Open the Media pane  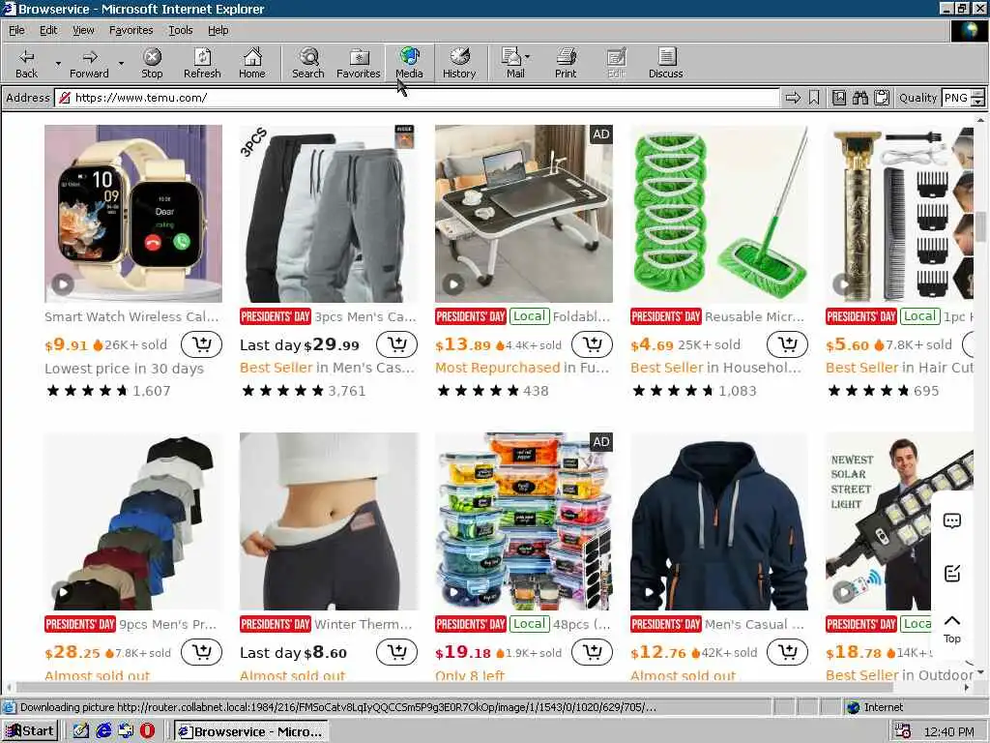click(409, 63)
